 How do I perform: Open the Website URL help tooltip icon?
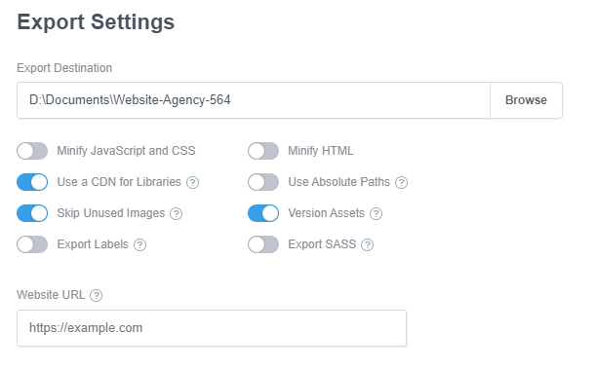click(96, 295)
